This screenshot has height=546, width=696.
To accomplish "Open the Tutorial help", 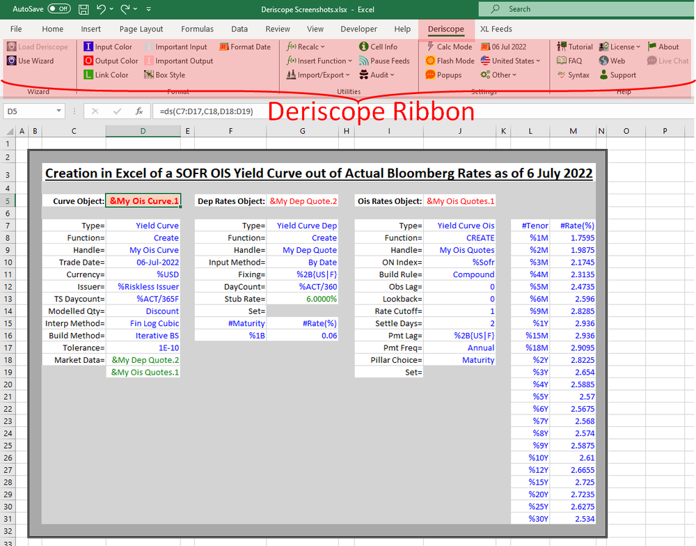I will [575, 47].
